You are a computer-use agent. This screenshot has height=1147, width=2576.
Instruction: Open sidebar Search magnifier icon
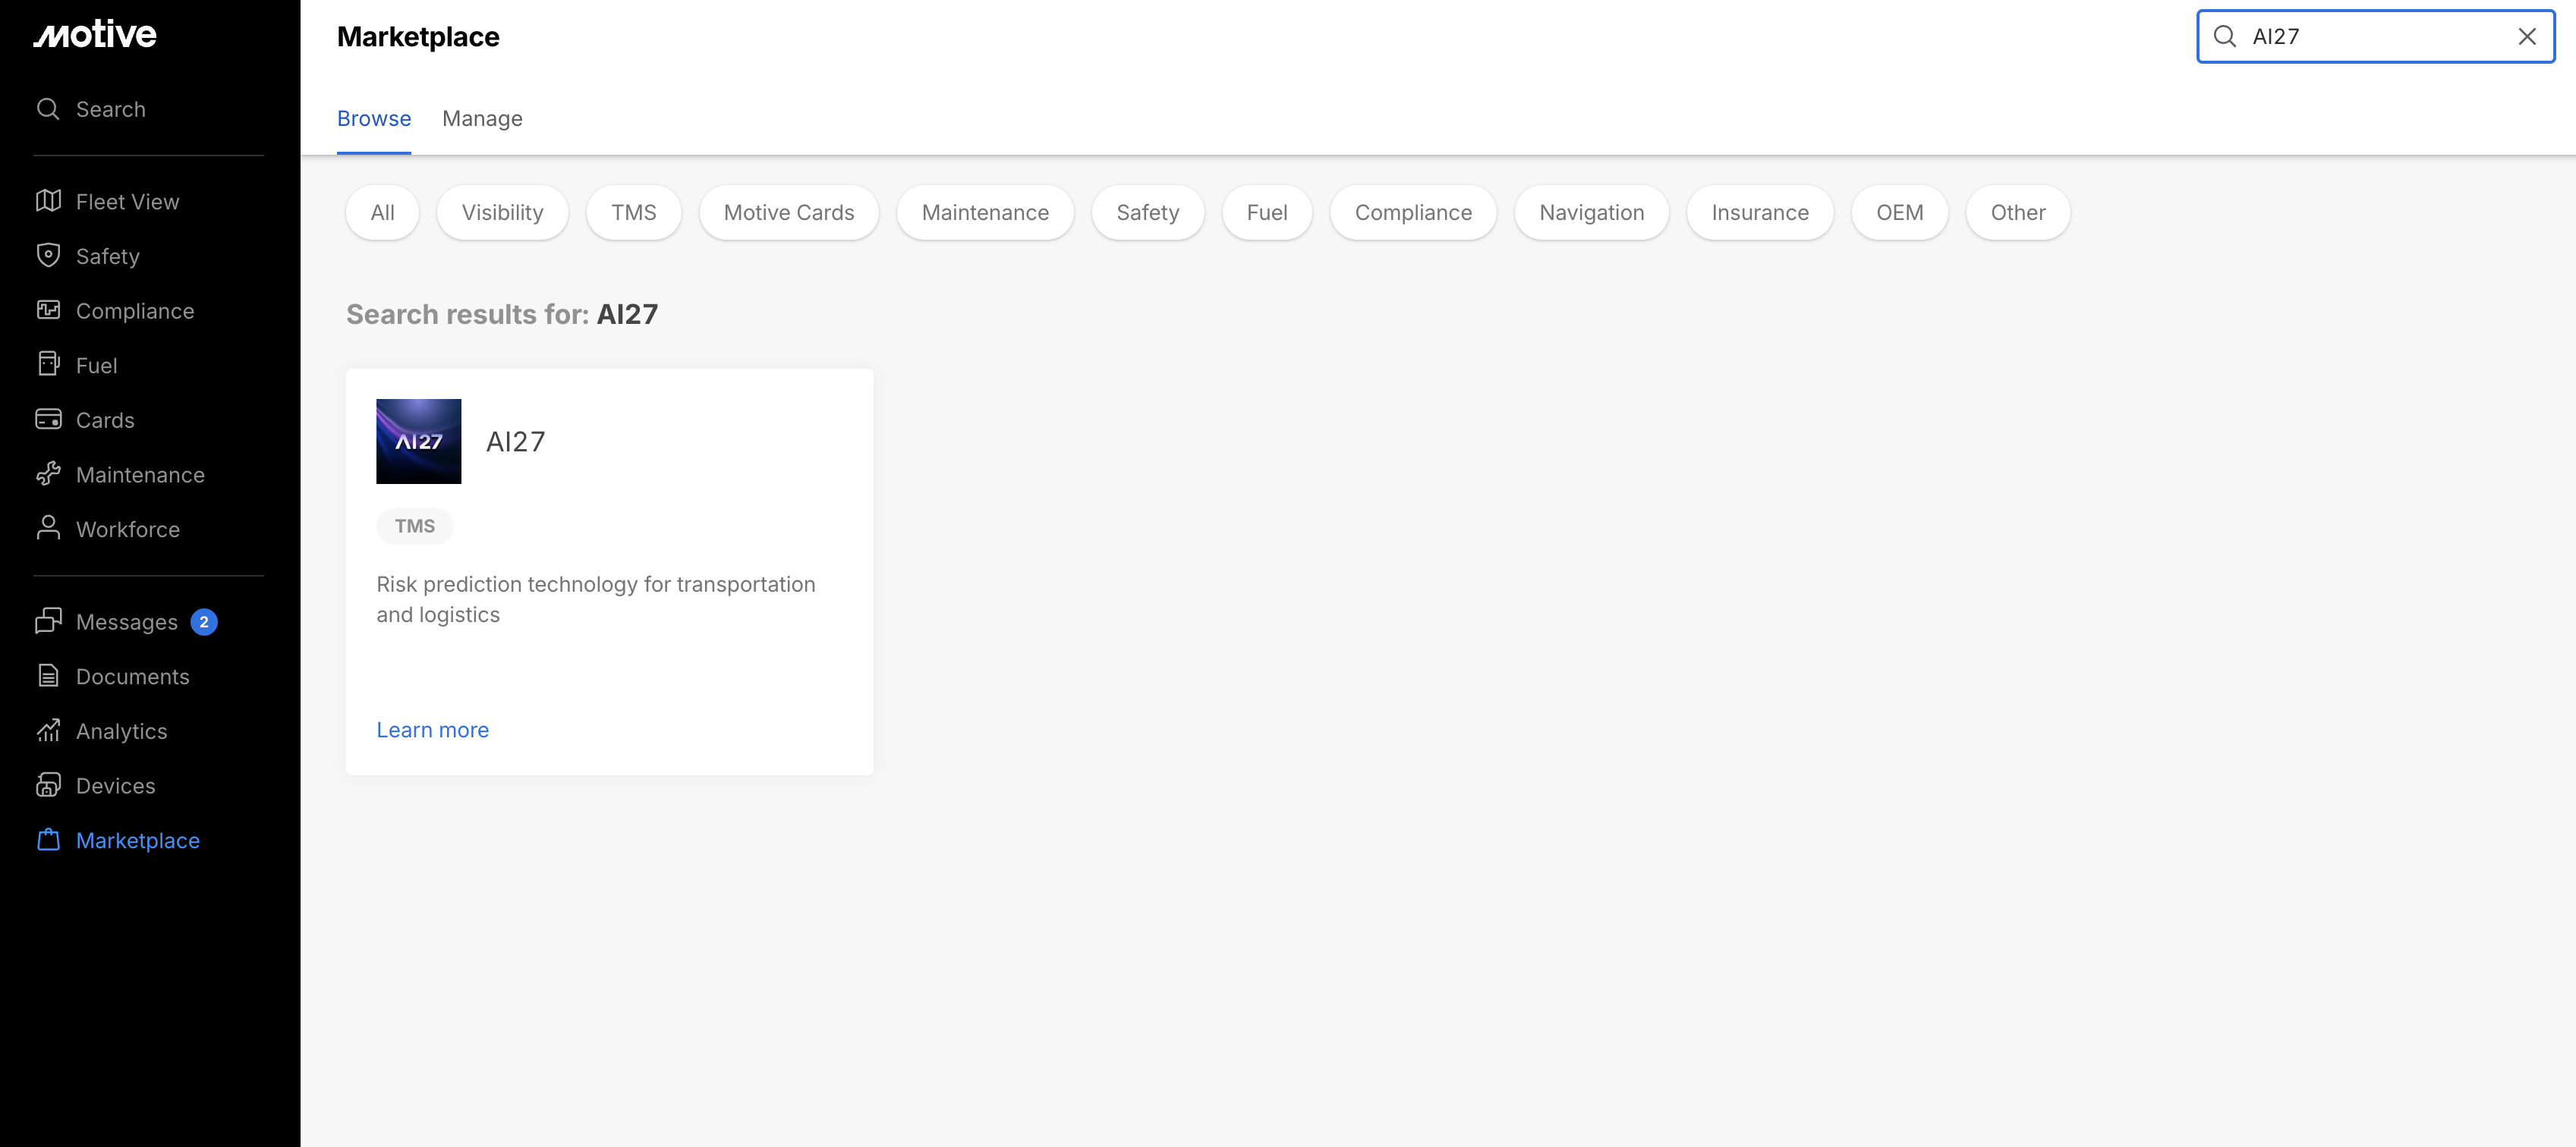click(48, 109)
